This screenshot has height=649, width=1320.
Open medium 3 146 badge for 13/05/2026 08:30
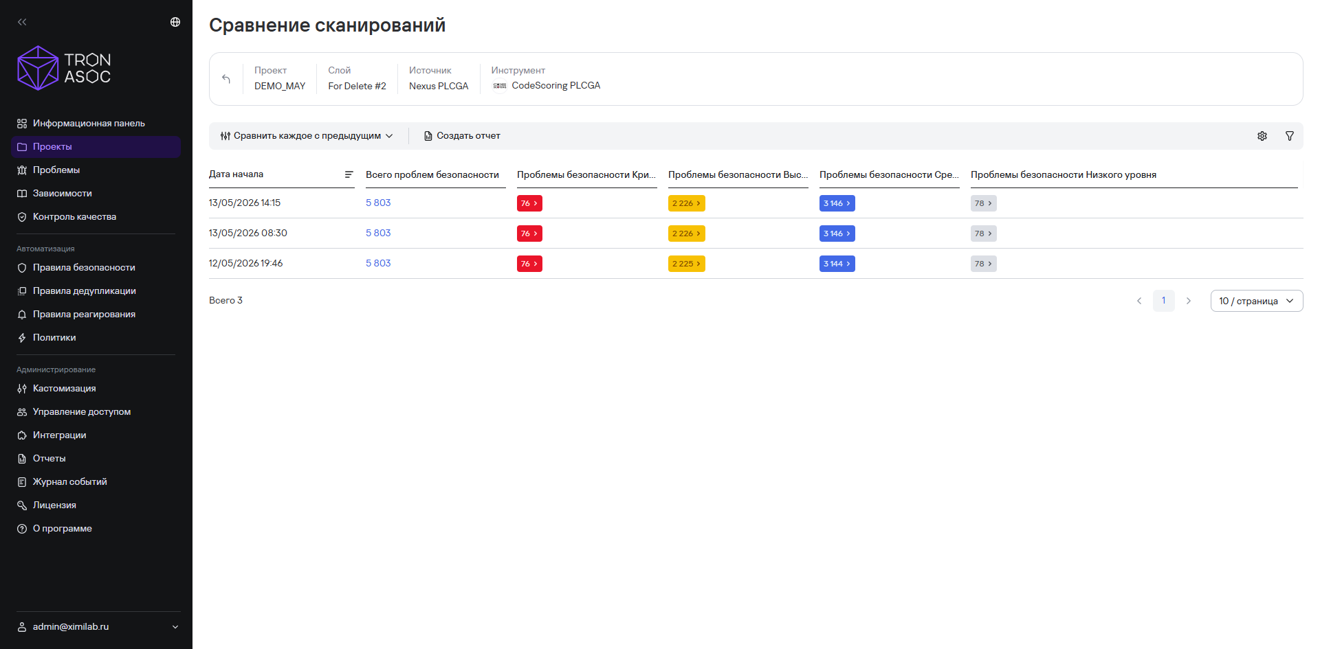[x=837, y=234]
